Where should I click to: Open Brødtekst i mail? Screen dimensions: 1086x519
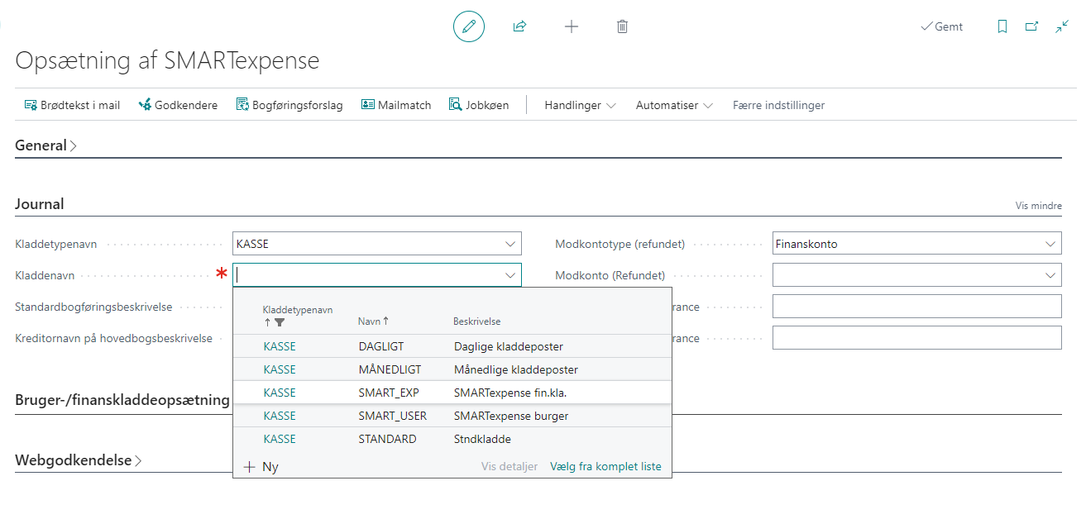(72, 105)
